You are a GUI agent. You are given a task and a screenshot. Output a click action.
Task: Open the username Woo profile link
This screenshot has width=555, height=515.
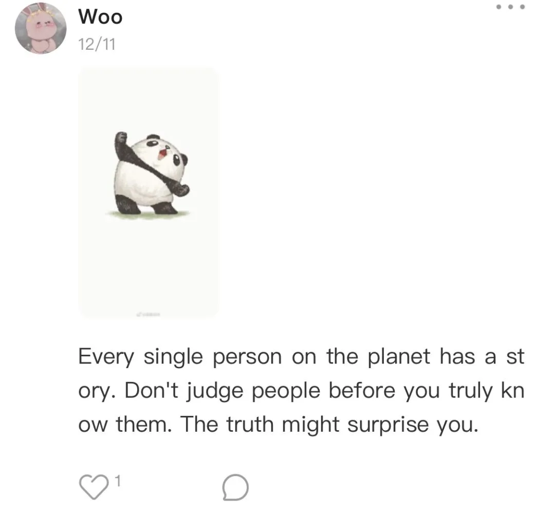pos(101,16)
